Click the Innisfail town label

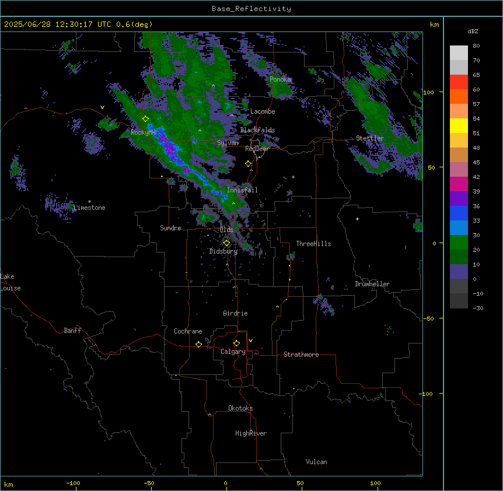[242, 190]
